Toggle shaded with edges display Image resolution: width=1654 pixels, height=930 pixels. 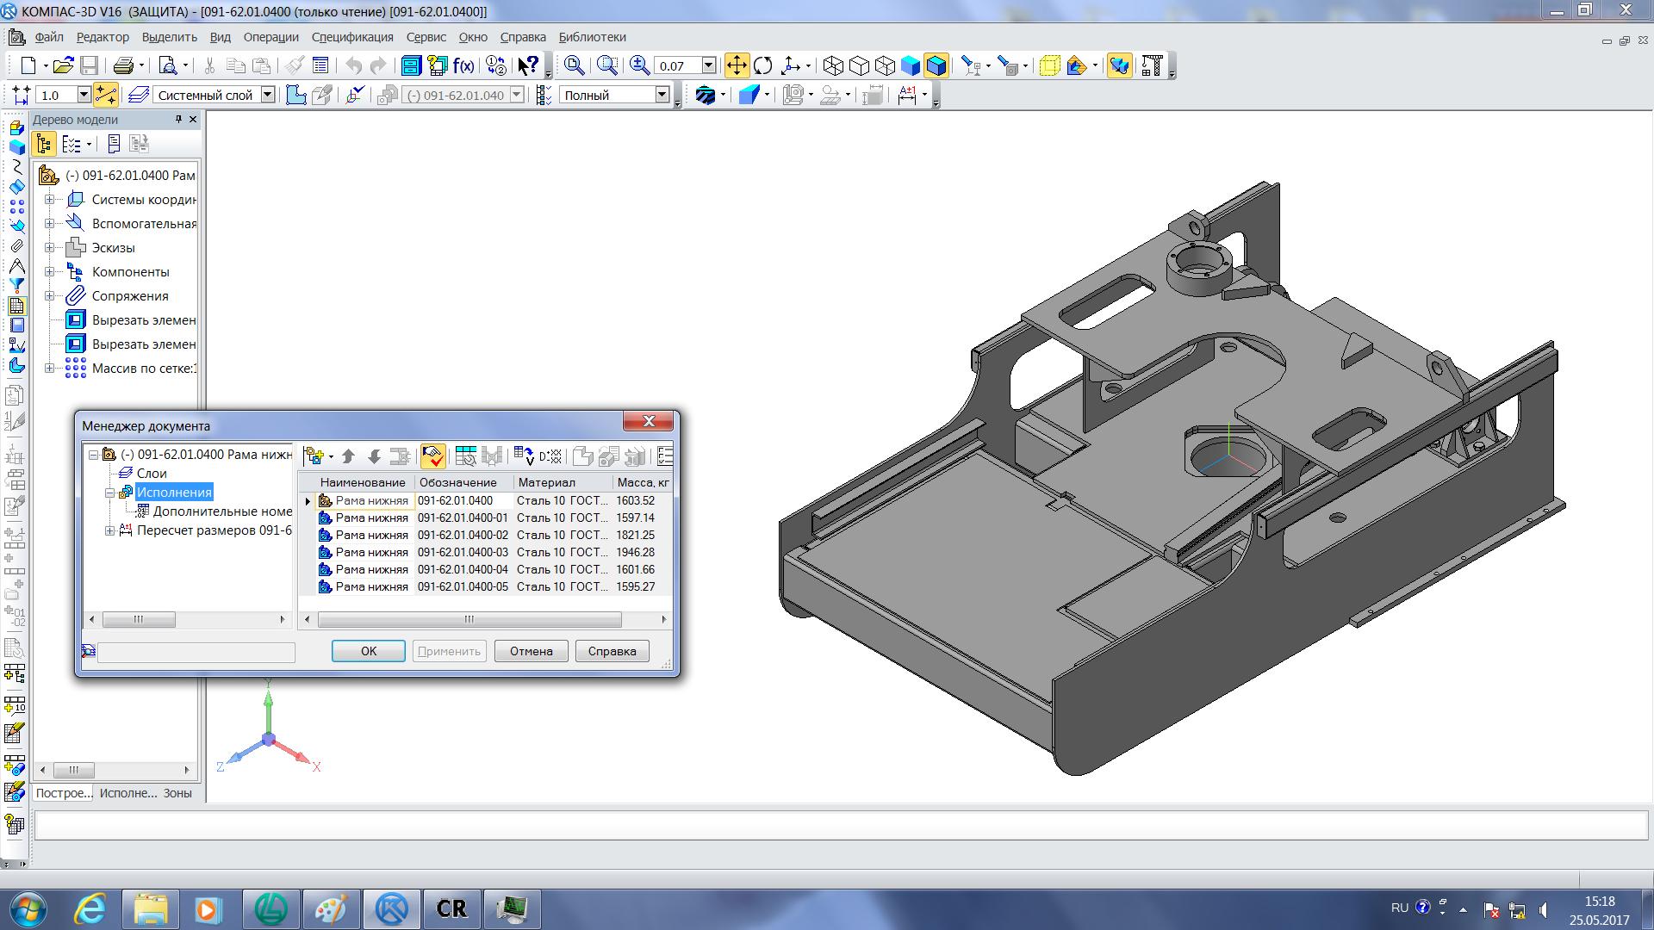pyautogui.click(x=936, y=65)
